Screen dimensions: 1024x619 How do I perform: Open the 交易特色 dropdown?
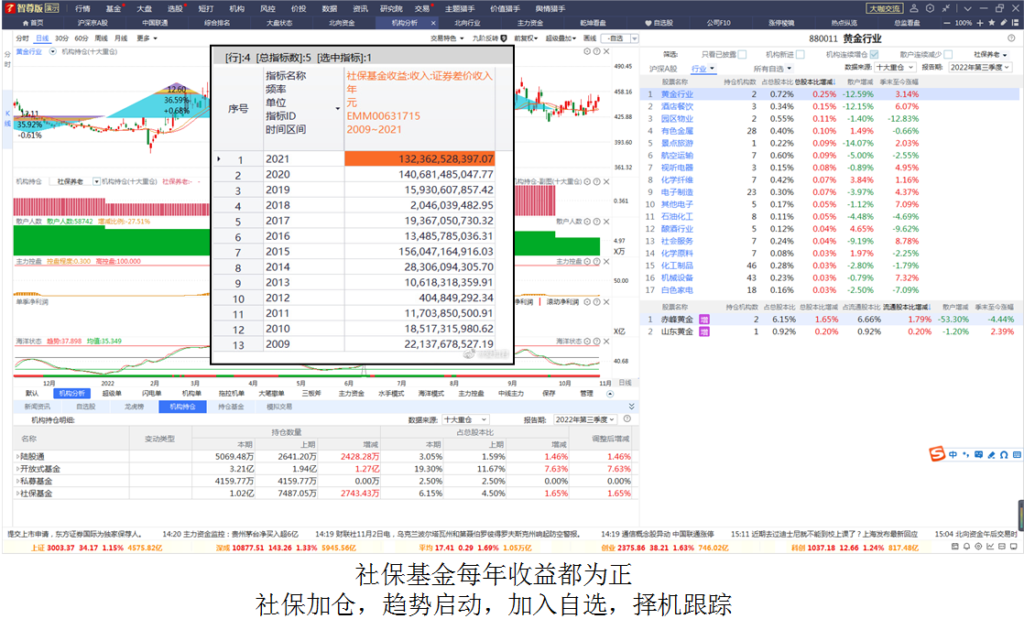pos(447,38)
